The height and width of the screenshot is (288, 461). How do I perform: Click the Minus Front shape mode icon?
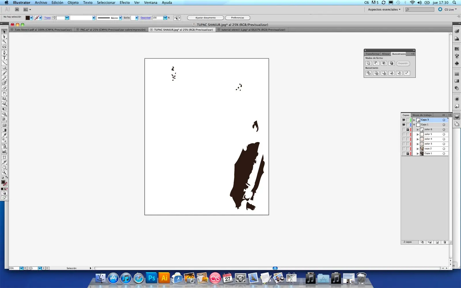pyautogui.click(x=376, y=63)
